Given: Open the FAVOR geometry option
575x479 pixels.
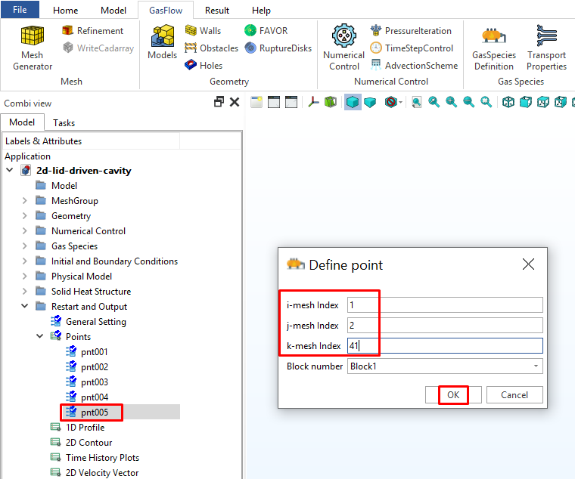Looking at the screenshot, I should tap(269, 30).
